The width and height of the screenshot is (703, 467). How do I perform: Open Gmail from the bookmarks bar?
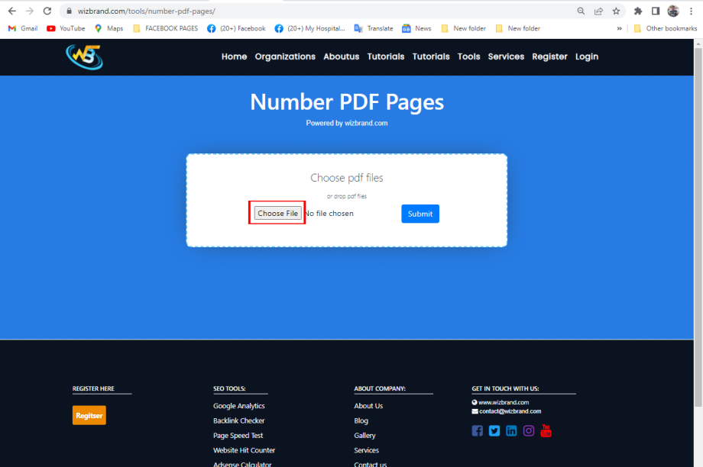click(x=22, y=28)
